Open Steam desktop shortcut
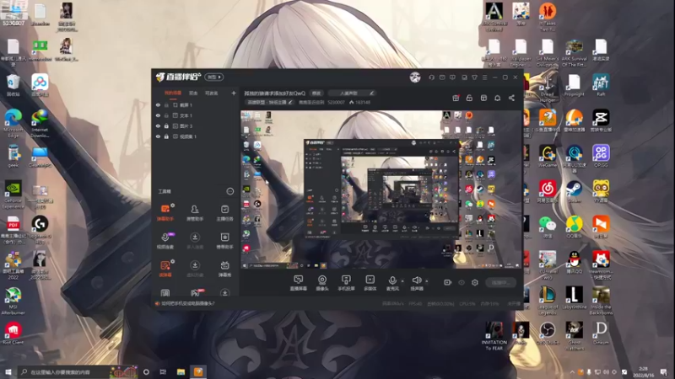Viewport: 675px width, 379px height. (574, 191)
